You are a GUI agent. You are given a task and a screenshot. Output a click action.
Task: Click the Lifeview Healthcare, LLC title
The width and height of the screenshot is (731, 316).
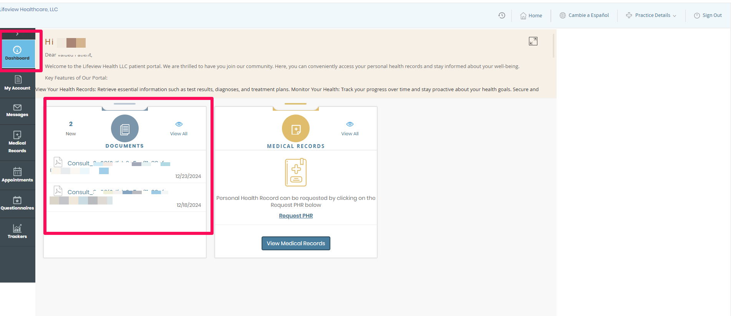(x=29, y=9)
